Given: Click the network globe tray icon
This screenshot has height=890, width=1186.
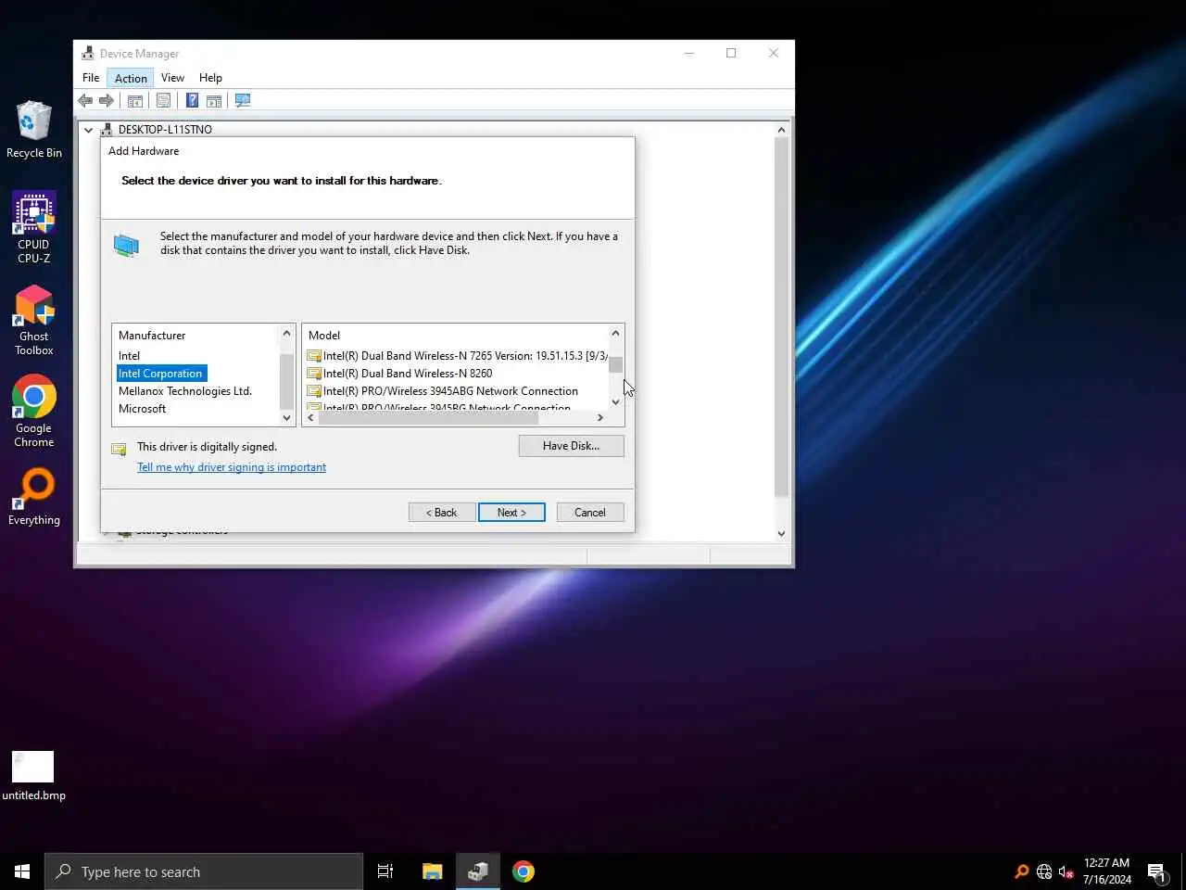Looking at the screenshot, I should (x=1044, y=871).
